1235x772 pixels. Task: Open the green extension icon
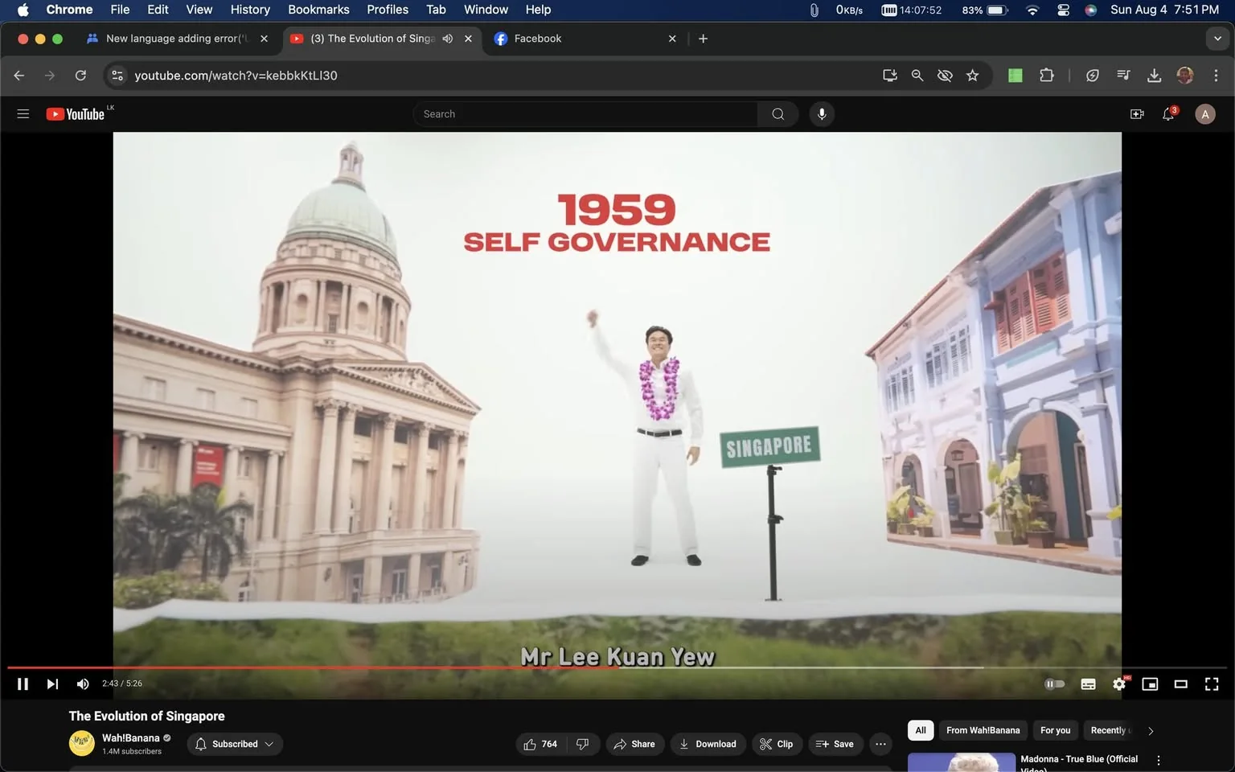click(1015, 75)
